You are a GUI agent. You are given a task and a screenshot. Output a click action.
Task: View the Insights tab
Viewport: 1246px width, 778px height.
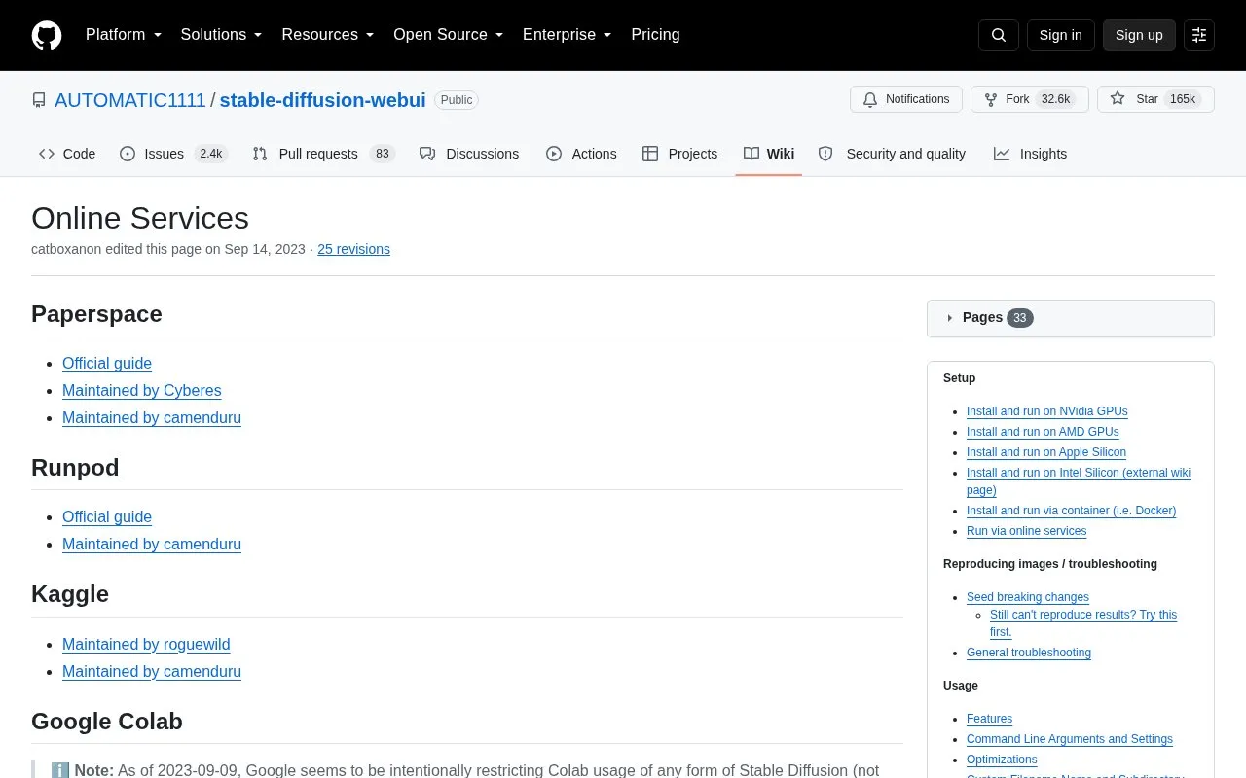(x=1030, y=154)
